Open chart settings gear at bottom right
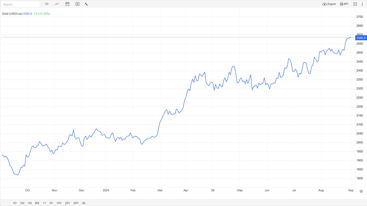The height and width of the screenshot is (206, 367). point(361,191)
